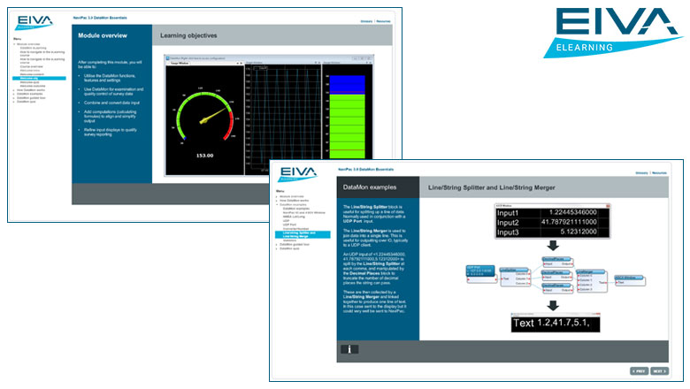690x389 pixels.
Task: Click EIVA logo in back Module overview window
Action: point(34,22)
